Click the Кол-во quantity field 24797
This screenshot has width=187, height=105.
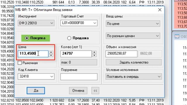76,54
